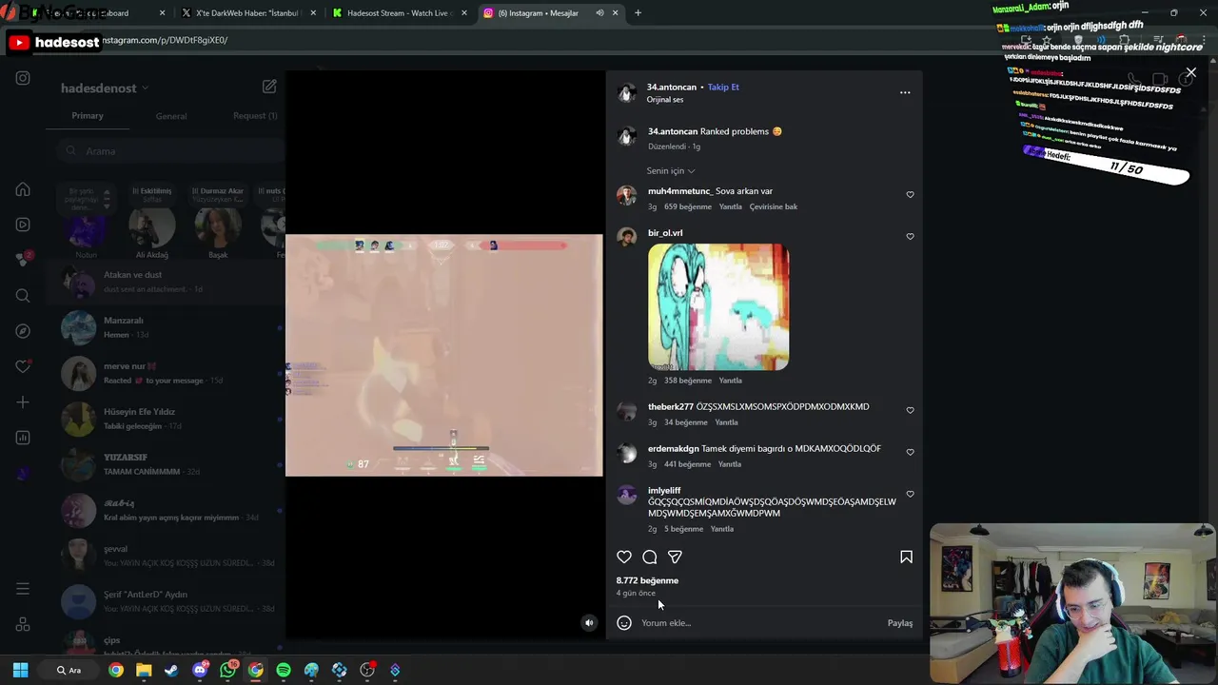Switch to the Primary messages tab

click(88, 116)
